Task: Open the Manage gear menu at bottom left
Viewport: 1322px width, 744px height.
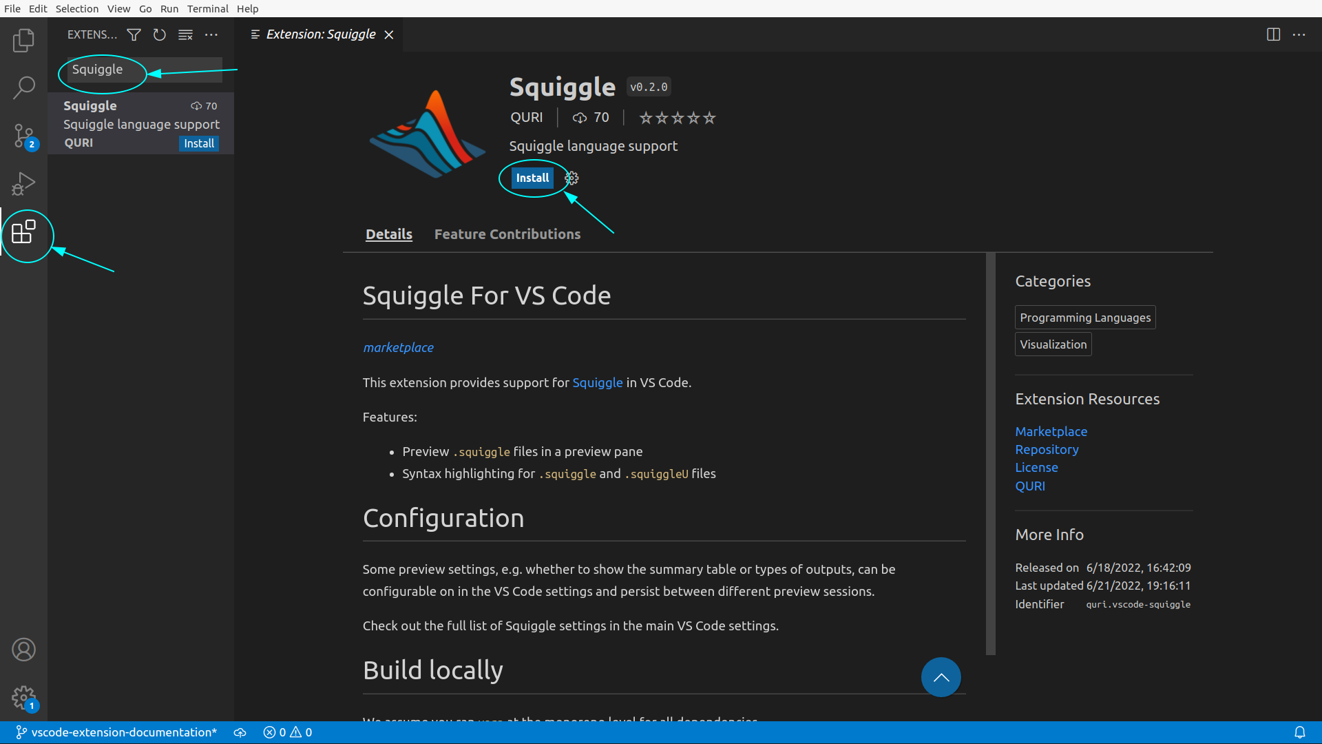Action: [x=23, y=697]
